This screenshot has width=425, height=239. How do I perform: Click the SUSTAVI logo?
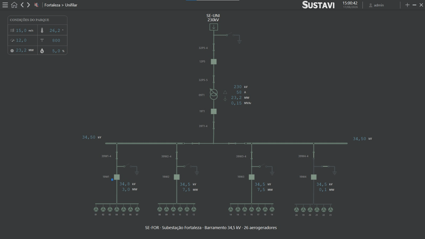[x=318, y=5]
